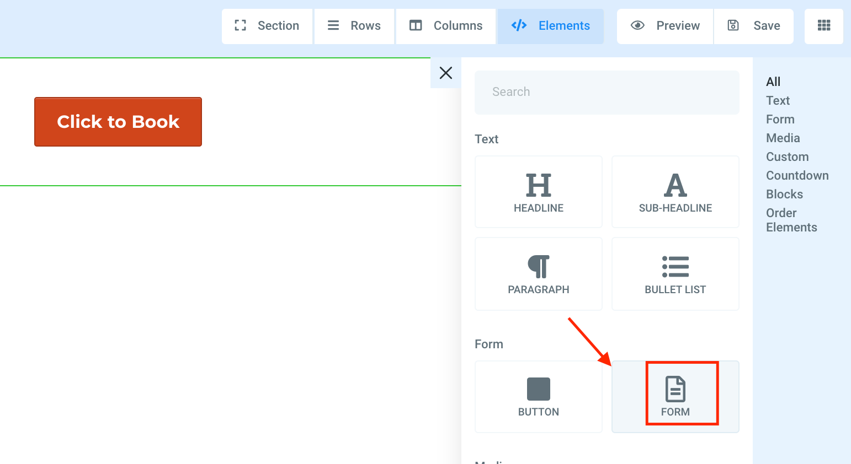The height and width of the screenshot is (464, 851).
Task: Open the Section toolbar tab
Action: point(267,26)
